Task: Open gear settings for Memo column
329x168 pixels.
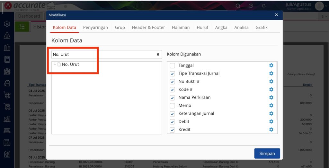Action: coord(271,105)
